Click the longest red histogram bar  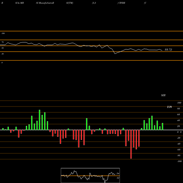[x=131, y=144]
